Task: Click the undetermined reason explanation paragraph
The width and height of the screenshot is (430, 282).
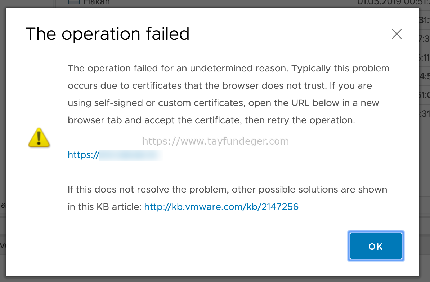Action: click(x=228, y=94)
